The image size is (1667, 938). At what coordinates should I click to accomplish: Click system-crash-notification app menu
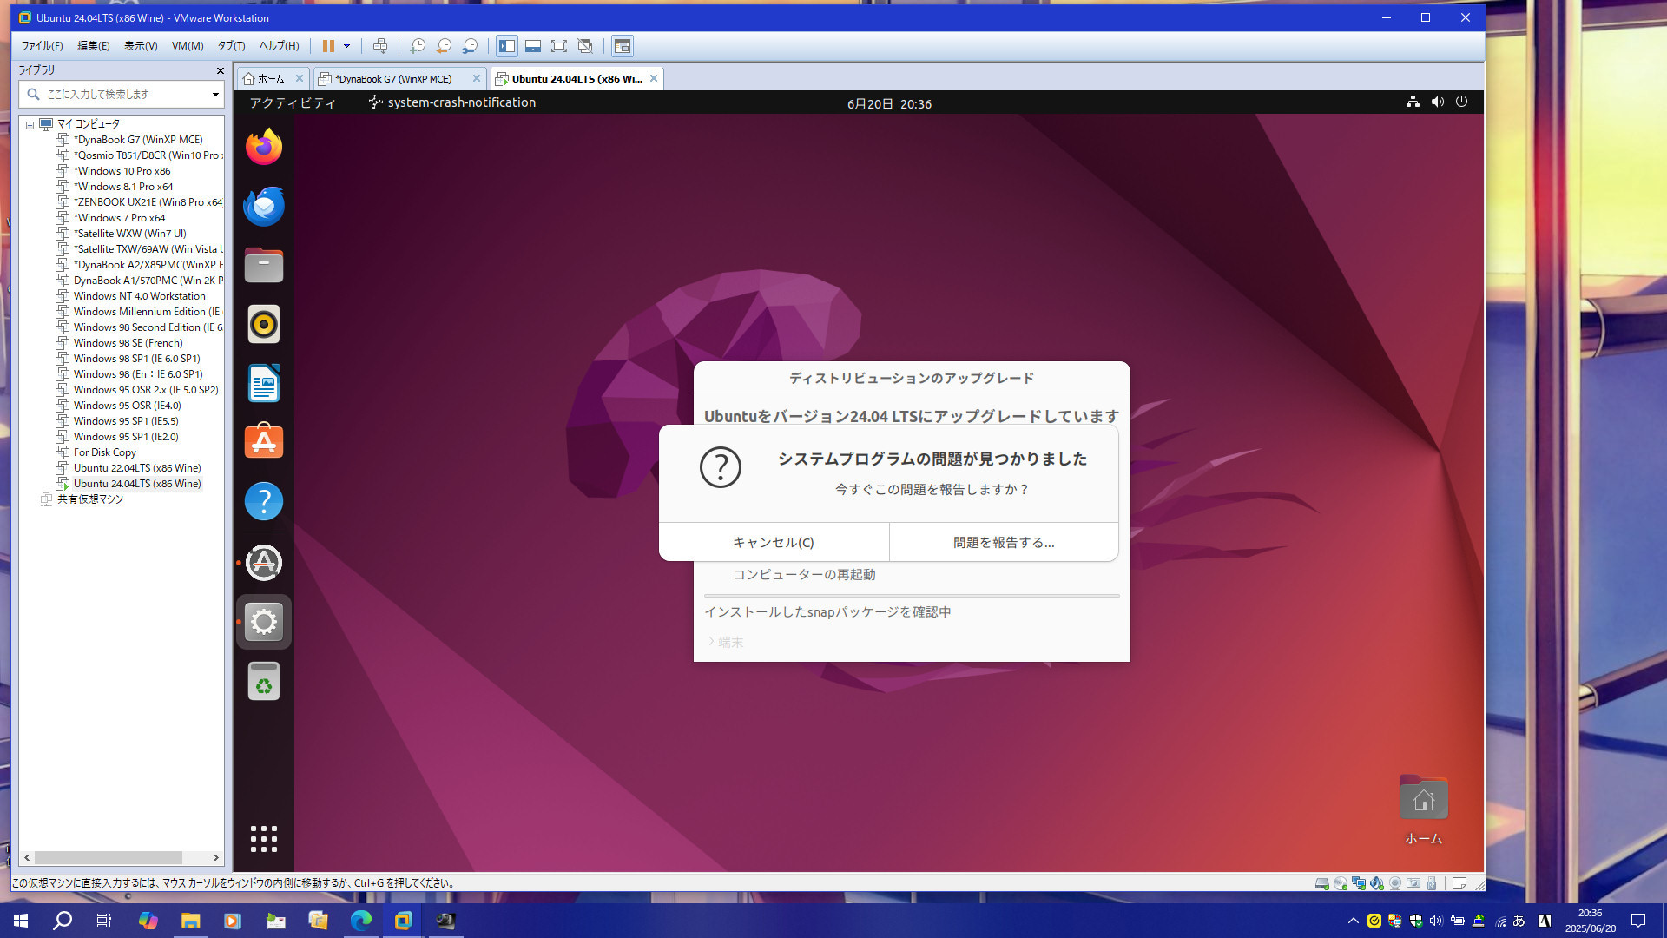(451, 102)
